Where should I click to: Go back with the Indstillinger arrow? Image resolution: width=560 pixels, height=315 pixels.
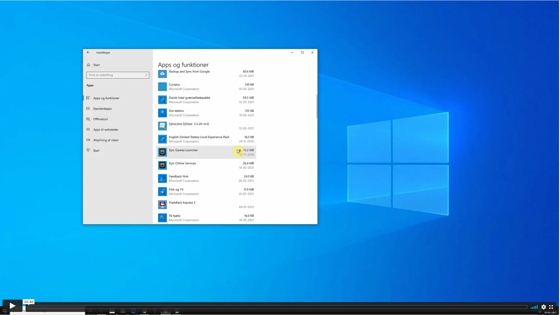pyautogui.click(x=88, y=53)
